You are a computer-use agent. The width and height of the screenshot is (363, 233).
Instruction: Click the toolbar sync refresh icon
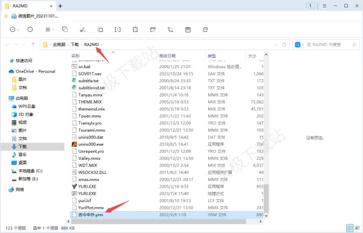tap(205, 30)
